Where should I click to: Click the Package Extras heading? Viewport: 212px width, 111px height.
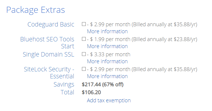coord(36,10)
